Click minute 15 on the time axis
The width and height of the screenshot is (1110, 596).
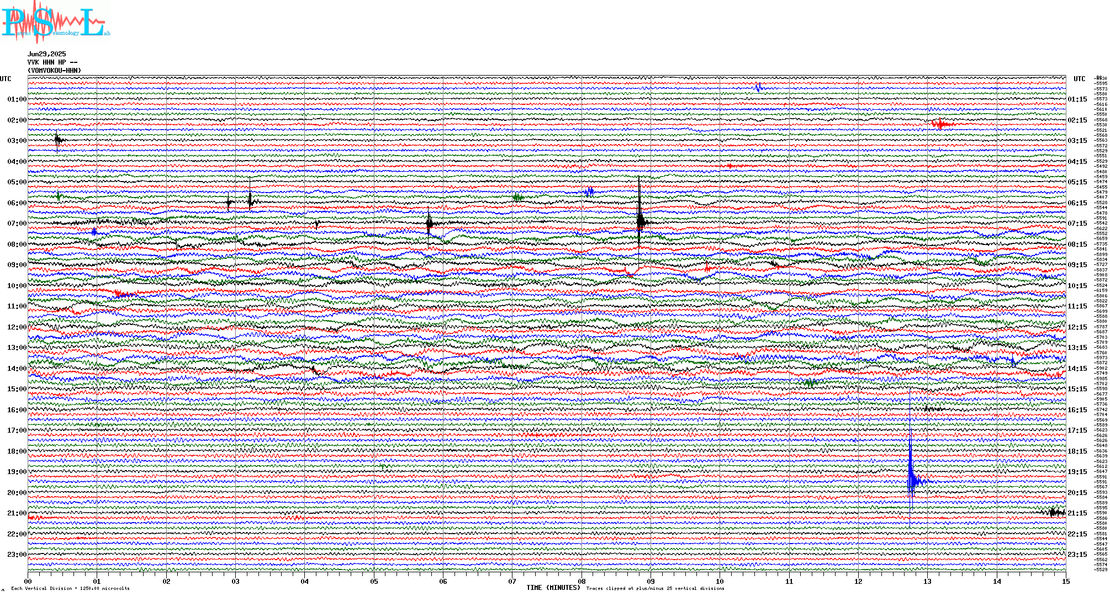click(1066, 581)
